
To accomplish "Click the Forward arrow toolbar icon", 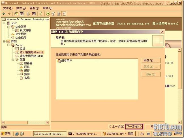I will (9, 14).
